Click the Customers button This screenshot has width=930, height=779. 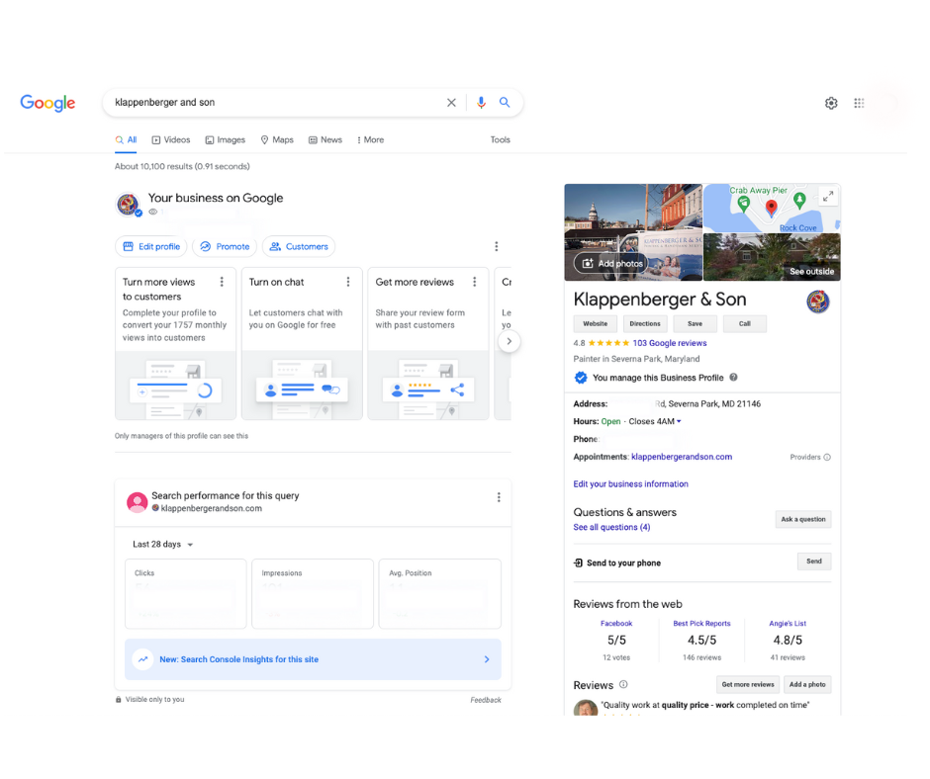pos(299,246)
